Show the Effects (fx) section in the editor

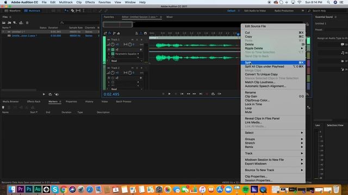click(110, 33)
